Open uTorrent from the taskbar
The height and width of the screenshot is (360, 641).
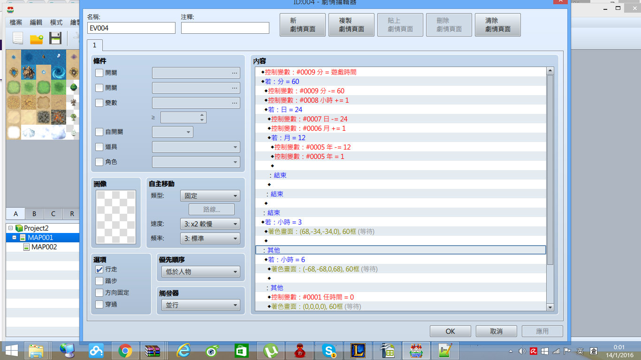(270, 350)
